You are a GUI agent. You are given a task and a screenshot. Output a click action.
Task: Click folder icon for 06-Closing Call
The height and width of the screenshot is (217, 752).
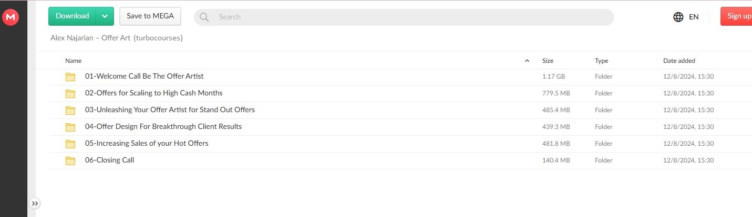point(70,161)
